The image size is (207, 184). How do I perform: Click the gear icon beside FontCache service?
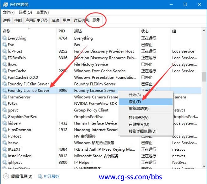pos(4,71)
